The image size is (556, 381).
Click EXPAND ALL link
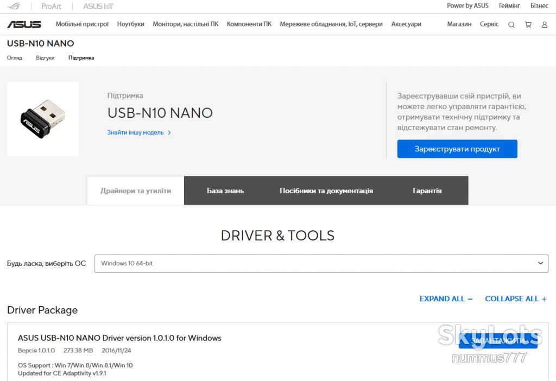tap(446, 299)
